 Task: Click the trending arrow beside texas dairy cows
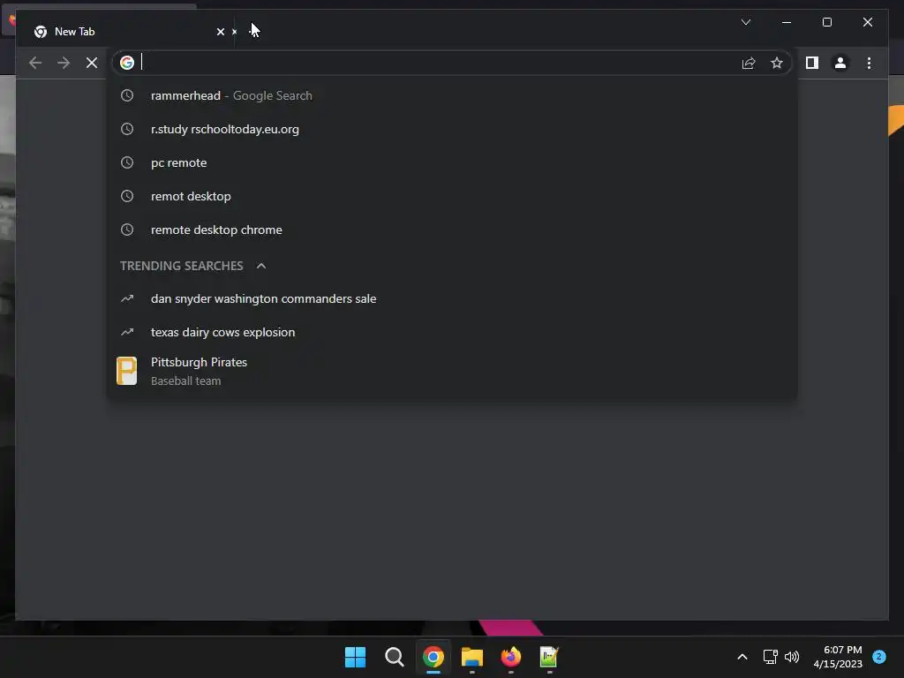(127, 332)
